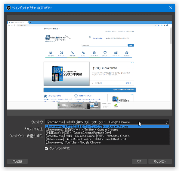
Task: Close the properties dialog
Action: click(x=171, y=8)
